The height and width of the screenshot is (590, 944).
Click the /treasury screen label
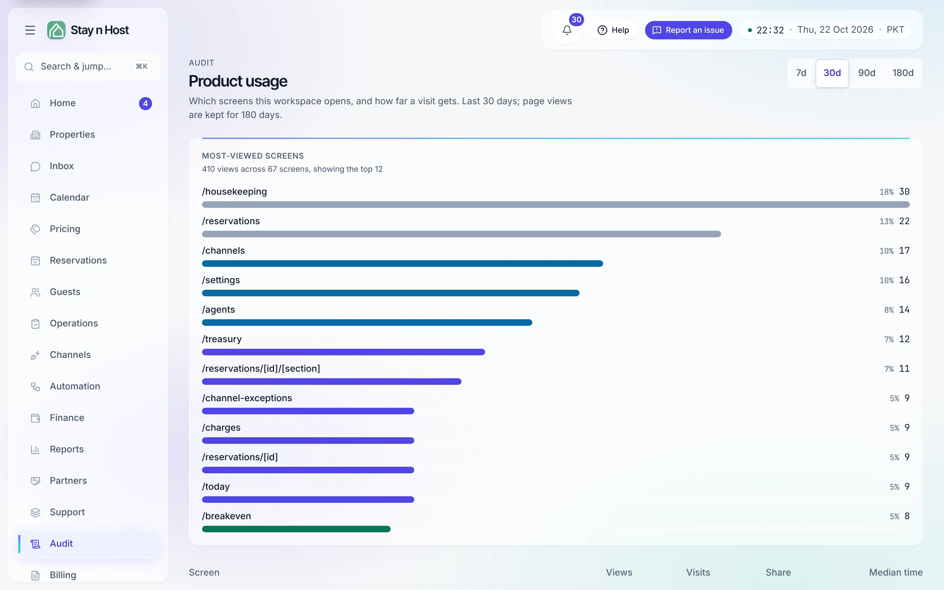[222, 339]
